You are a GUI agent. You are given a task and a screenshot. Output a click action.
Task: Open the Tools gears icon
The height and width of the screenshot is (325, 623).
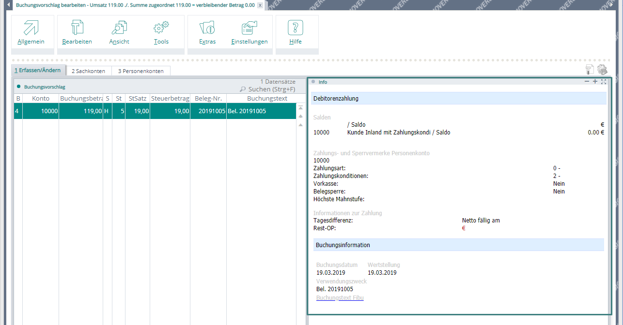pyautogui.click(x=161, y=28)
